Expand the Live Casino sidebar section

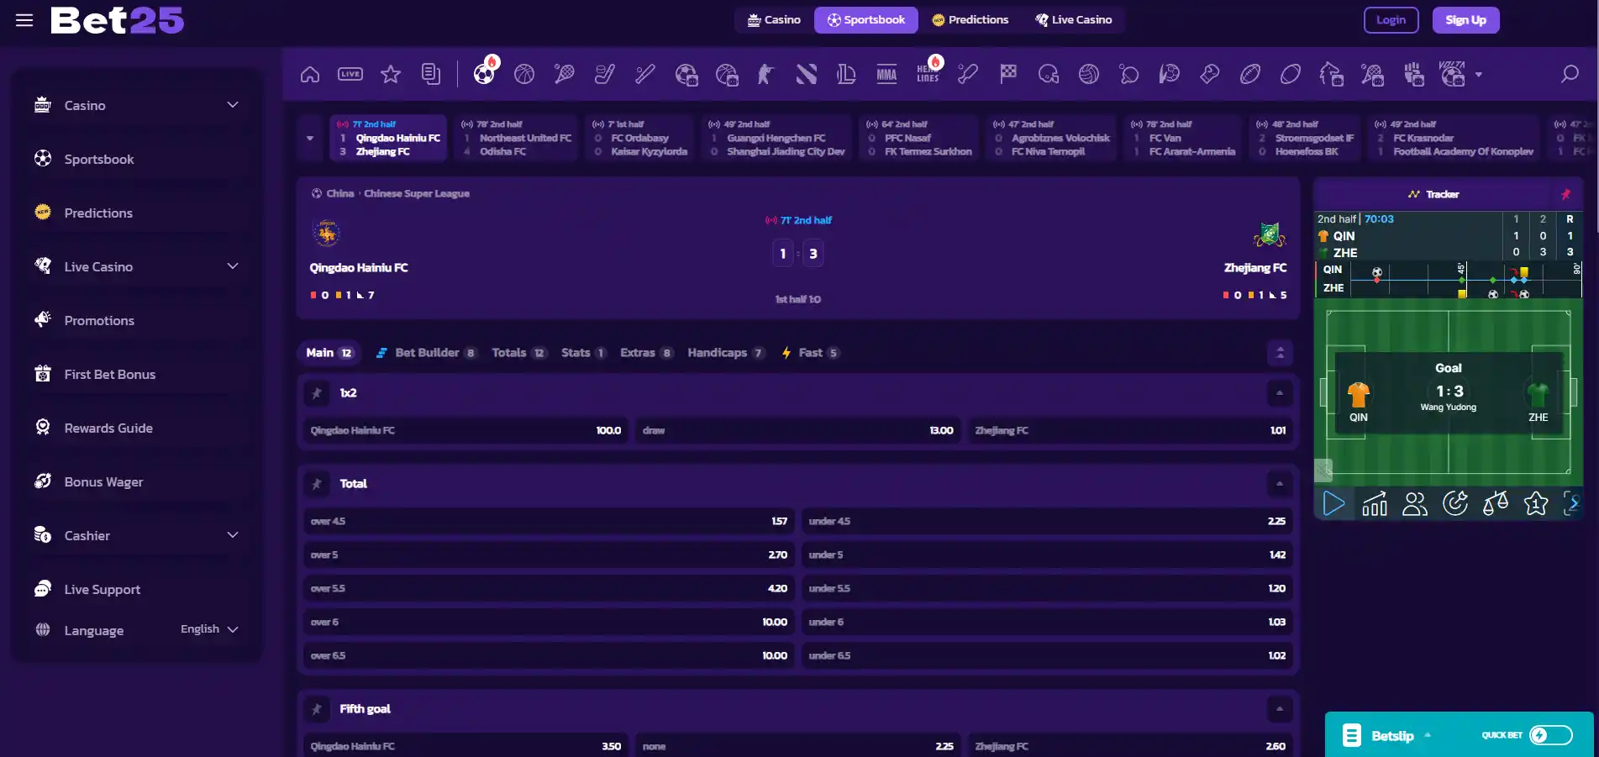233,266
